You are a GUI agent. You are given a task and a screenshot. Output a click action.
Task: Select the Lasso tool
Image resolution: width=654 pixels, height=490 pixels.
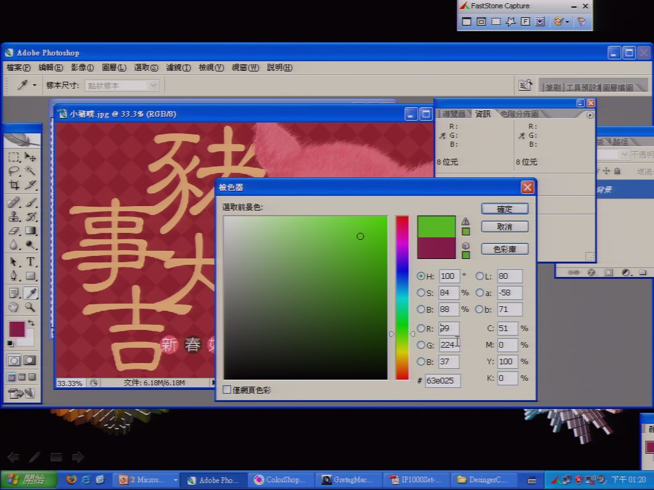click(14, 170)
